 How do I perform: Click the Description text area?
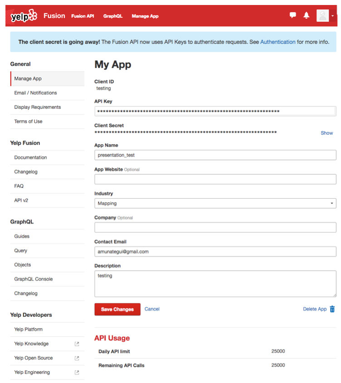[x=215, y=284]
